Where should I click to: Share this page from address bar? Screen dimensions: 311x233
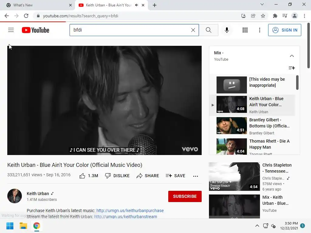(253, 16)
